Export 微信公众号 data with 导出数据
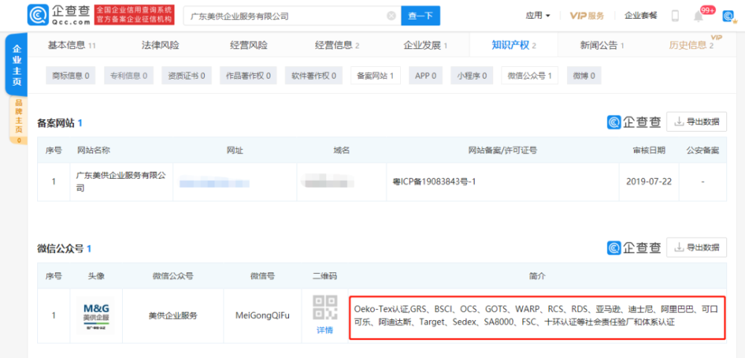This screenshot has width=745, height=358. click(x=697, y=247)
